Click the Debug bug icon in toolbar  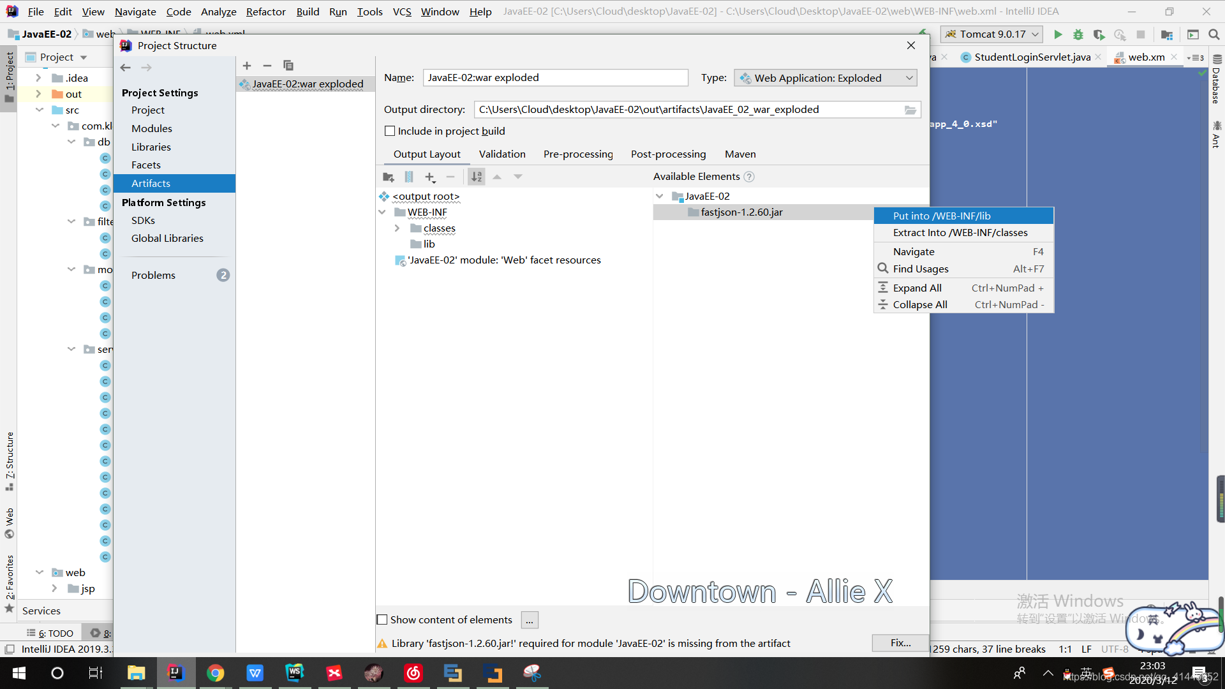[x=1078, y=34]
